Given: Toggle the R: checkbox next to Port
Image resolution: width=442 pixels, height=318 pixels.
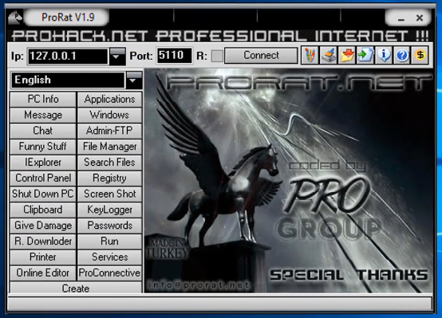Looking at the screenshot, I should [217, 56].
